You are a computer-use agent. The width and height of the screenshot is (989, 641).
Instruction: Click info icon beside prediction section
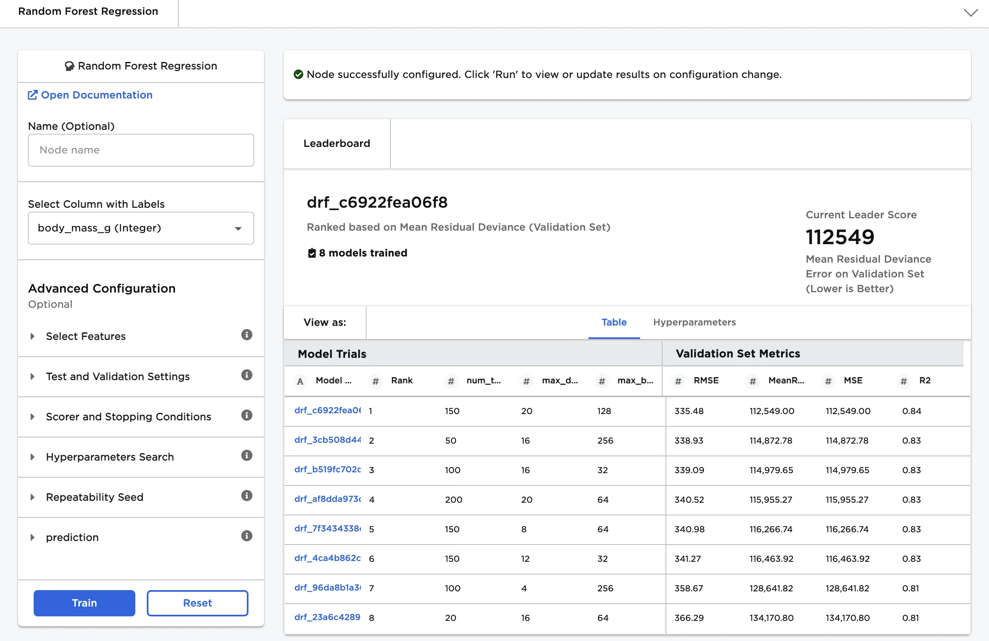(246, 536)
